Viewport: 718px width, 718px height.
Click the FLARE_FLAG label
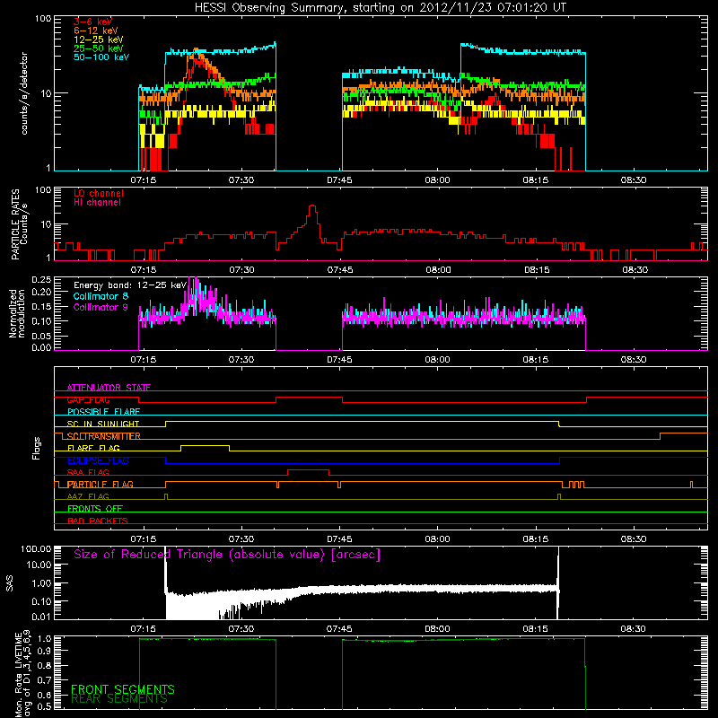(x=93, y=448)
